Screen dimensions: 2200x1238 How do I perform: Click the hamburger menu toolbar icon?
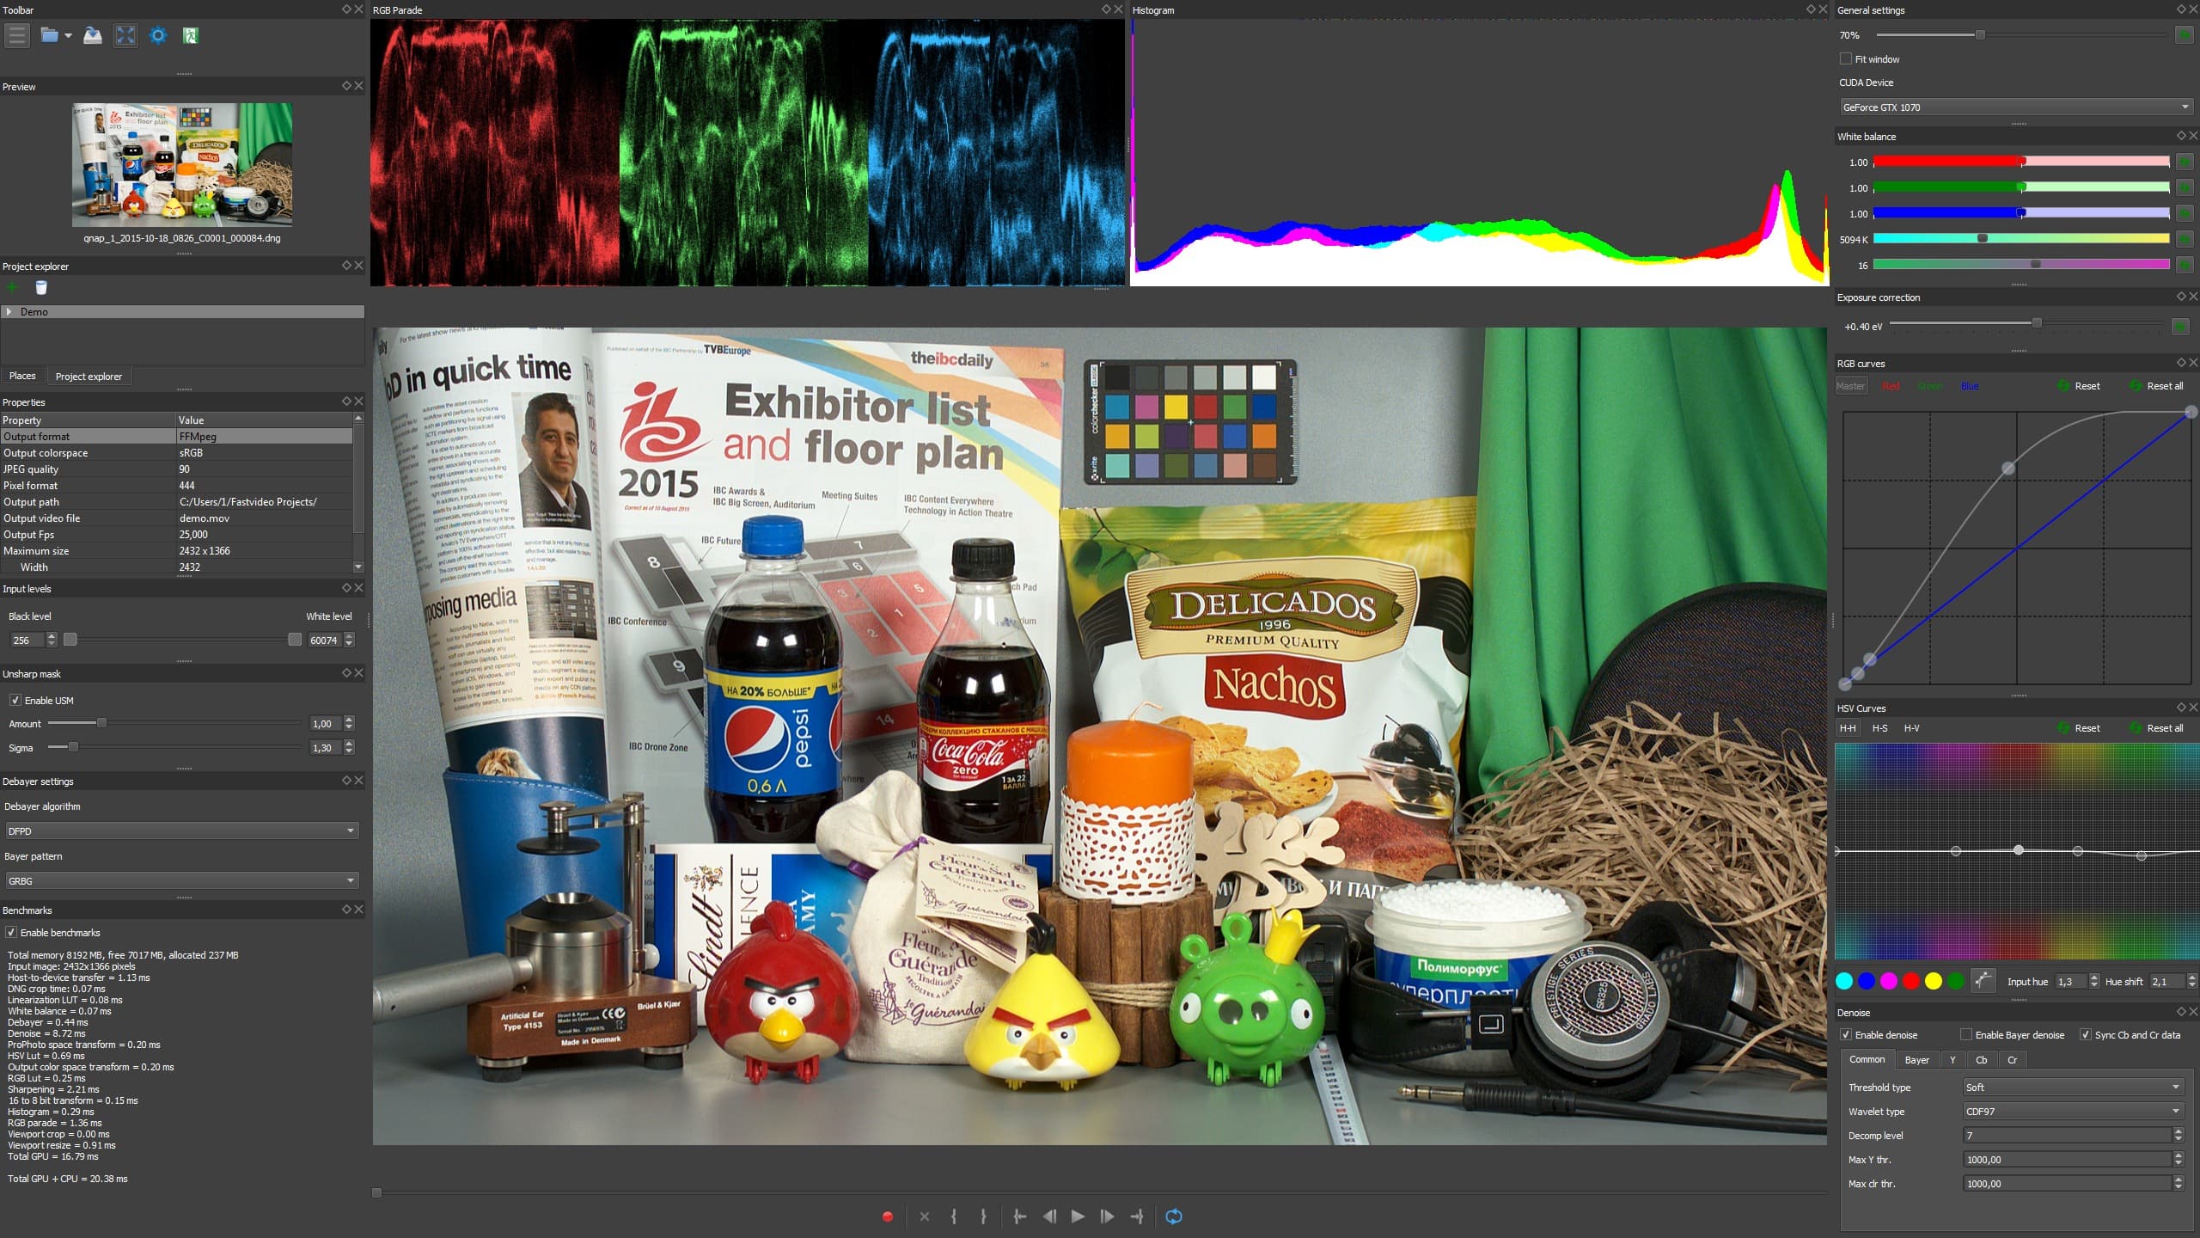(x=17, y=35)
